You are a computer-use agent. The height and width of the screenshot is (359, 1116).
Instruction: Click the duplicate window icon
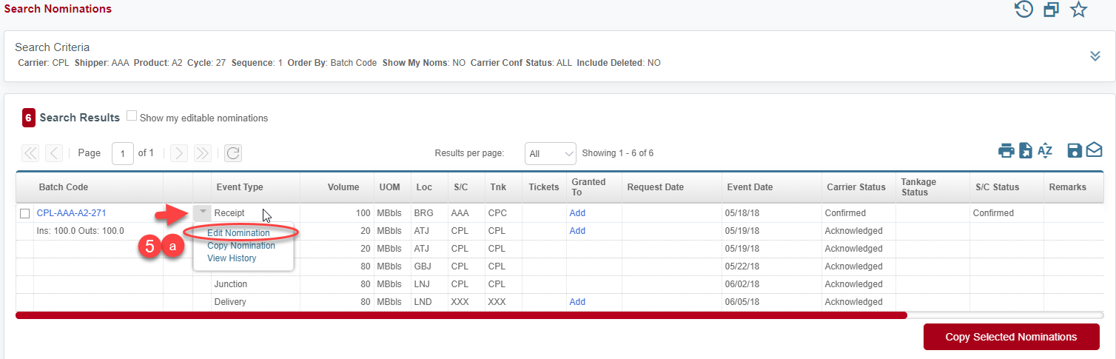point(1051,10)
